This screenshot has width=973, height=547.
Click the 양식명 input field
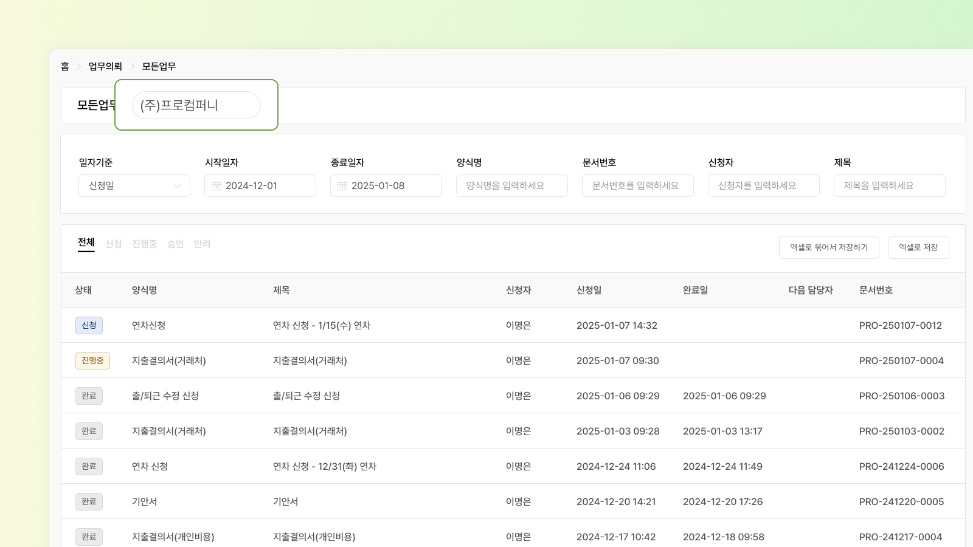point(512,186)
